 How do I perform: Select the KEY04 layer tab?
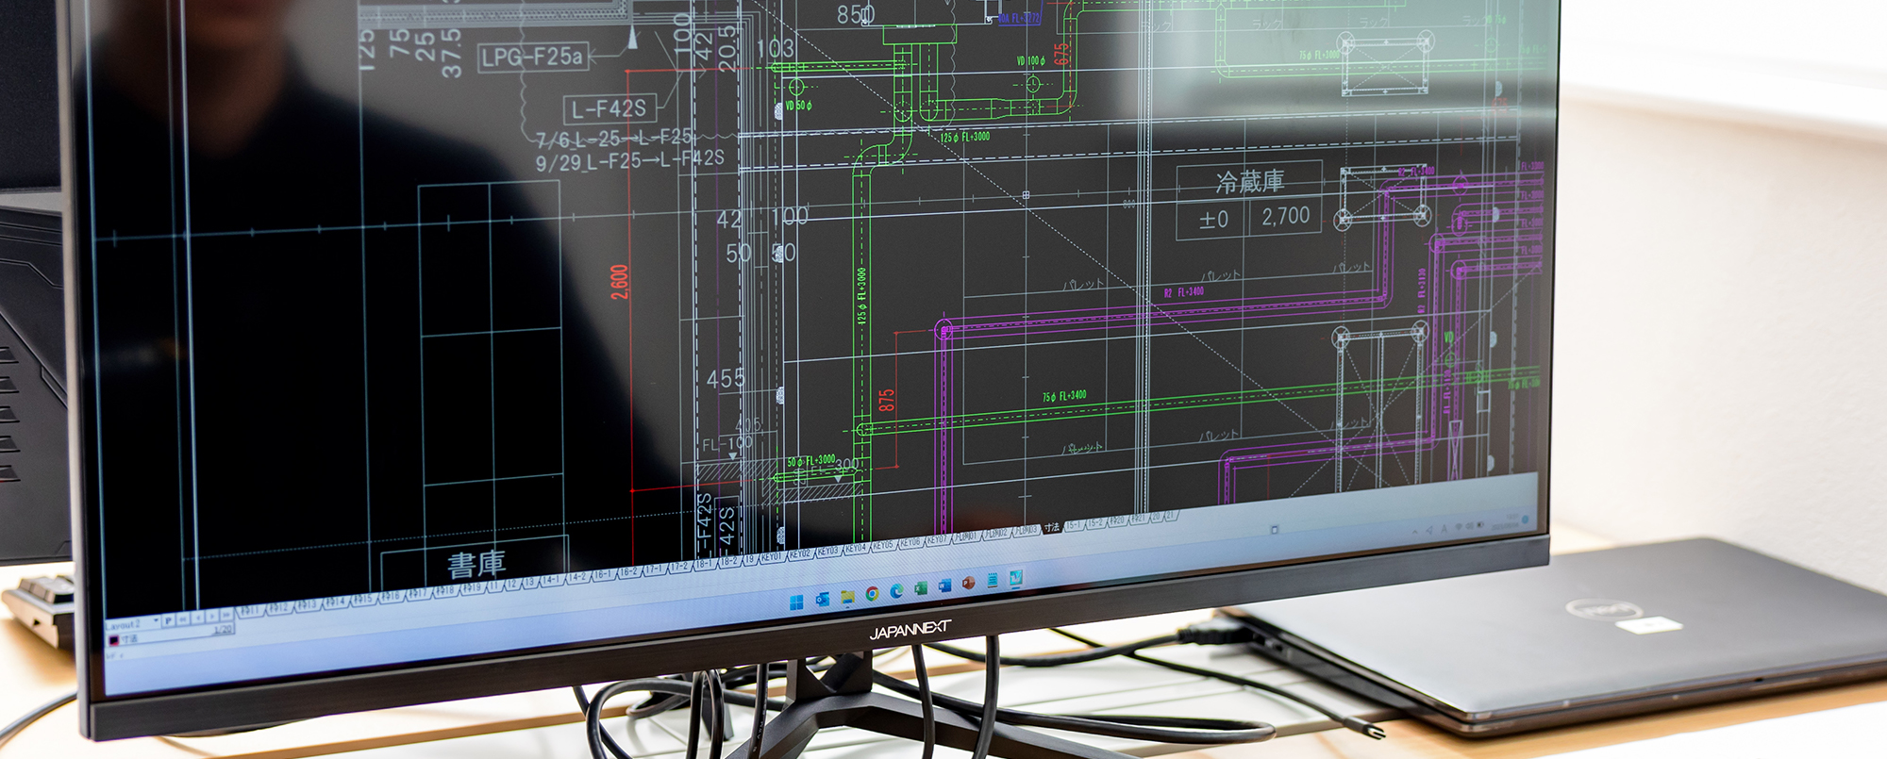pos(855,549)
